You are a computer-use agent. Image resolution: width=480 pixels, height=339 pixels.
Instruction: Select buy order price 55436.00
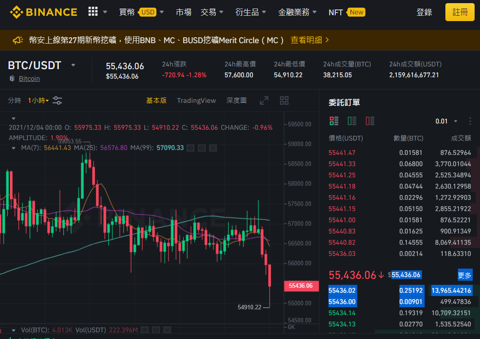[x=342, y=302]
